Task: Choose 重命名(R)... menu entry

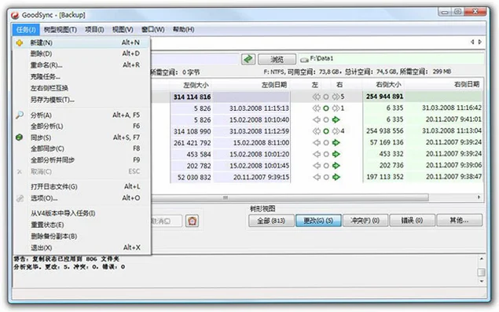Action: (x=82, y=65)
